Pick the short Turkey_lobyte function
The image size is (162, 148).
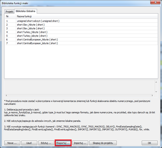click(81, 36)
